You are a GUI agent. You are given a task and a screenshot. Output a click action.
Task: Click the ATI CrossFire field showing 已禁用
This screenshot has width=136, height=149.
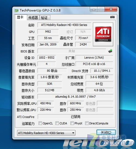(x=76, y=117)
